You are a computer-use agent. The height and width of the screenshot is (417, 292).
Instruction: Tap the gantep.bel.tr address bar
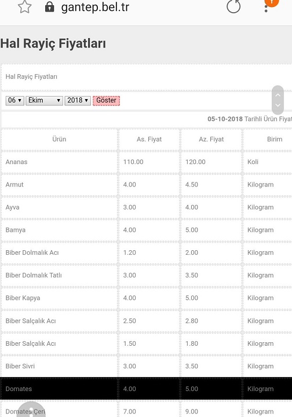click(x=95, y=7)
